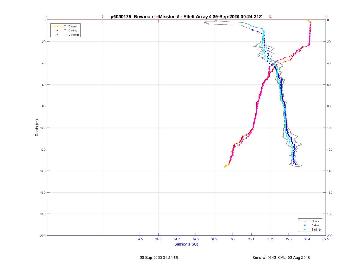This screenshot has height=265, width=360.
Task: Click the cyan 'S climb' legend marker
Action: tap(305, 229)
